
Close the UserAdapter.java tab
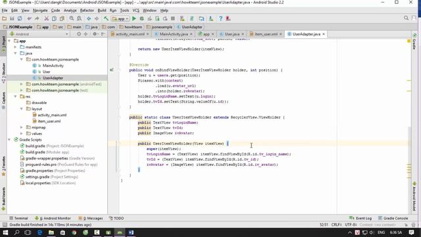(324, 34)
